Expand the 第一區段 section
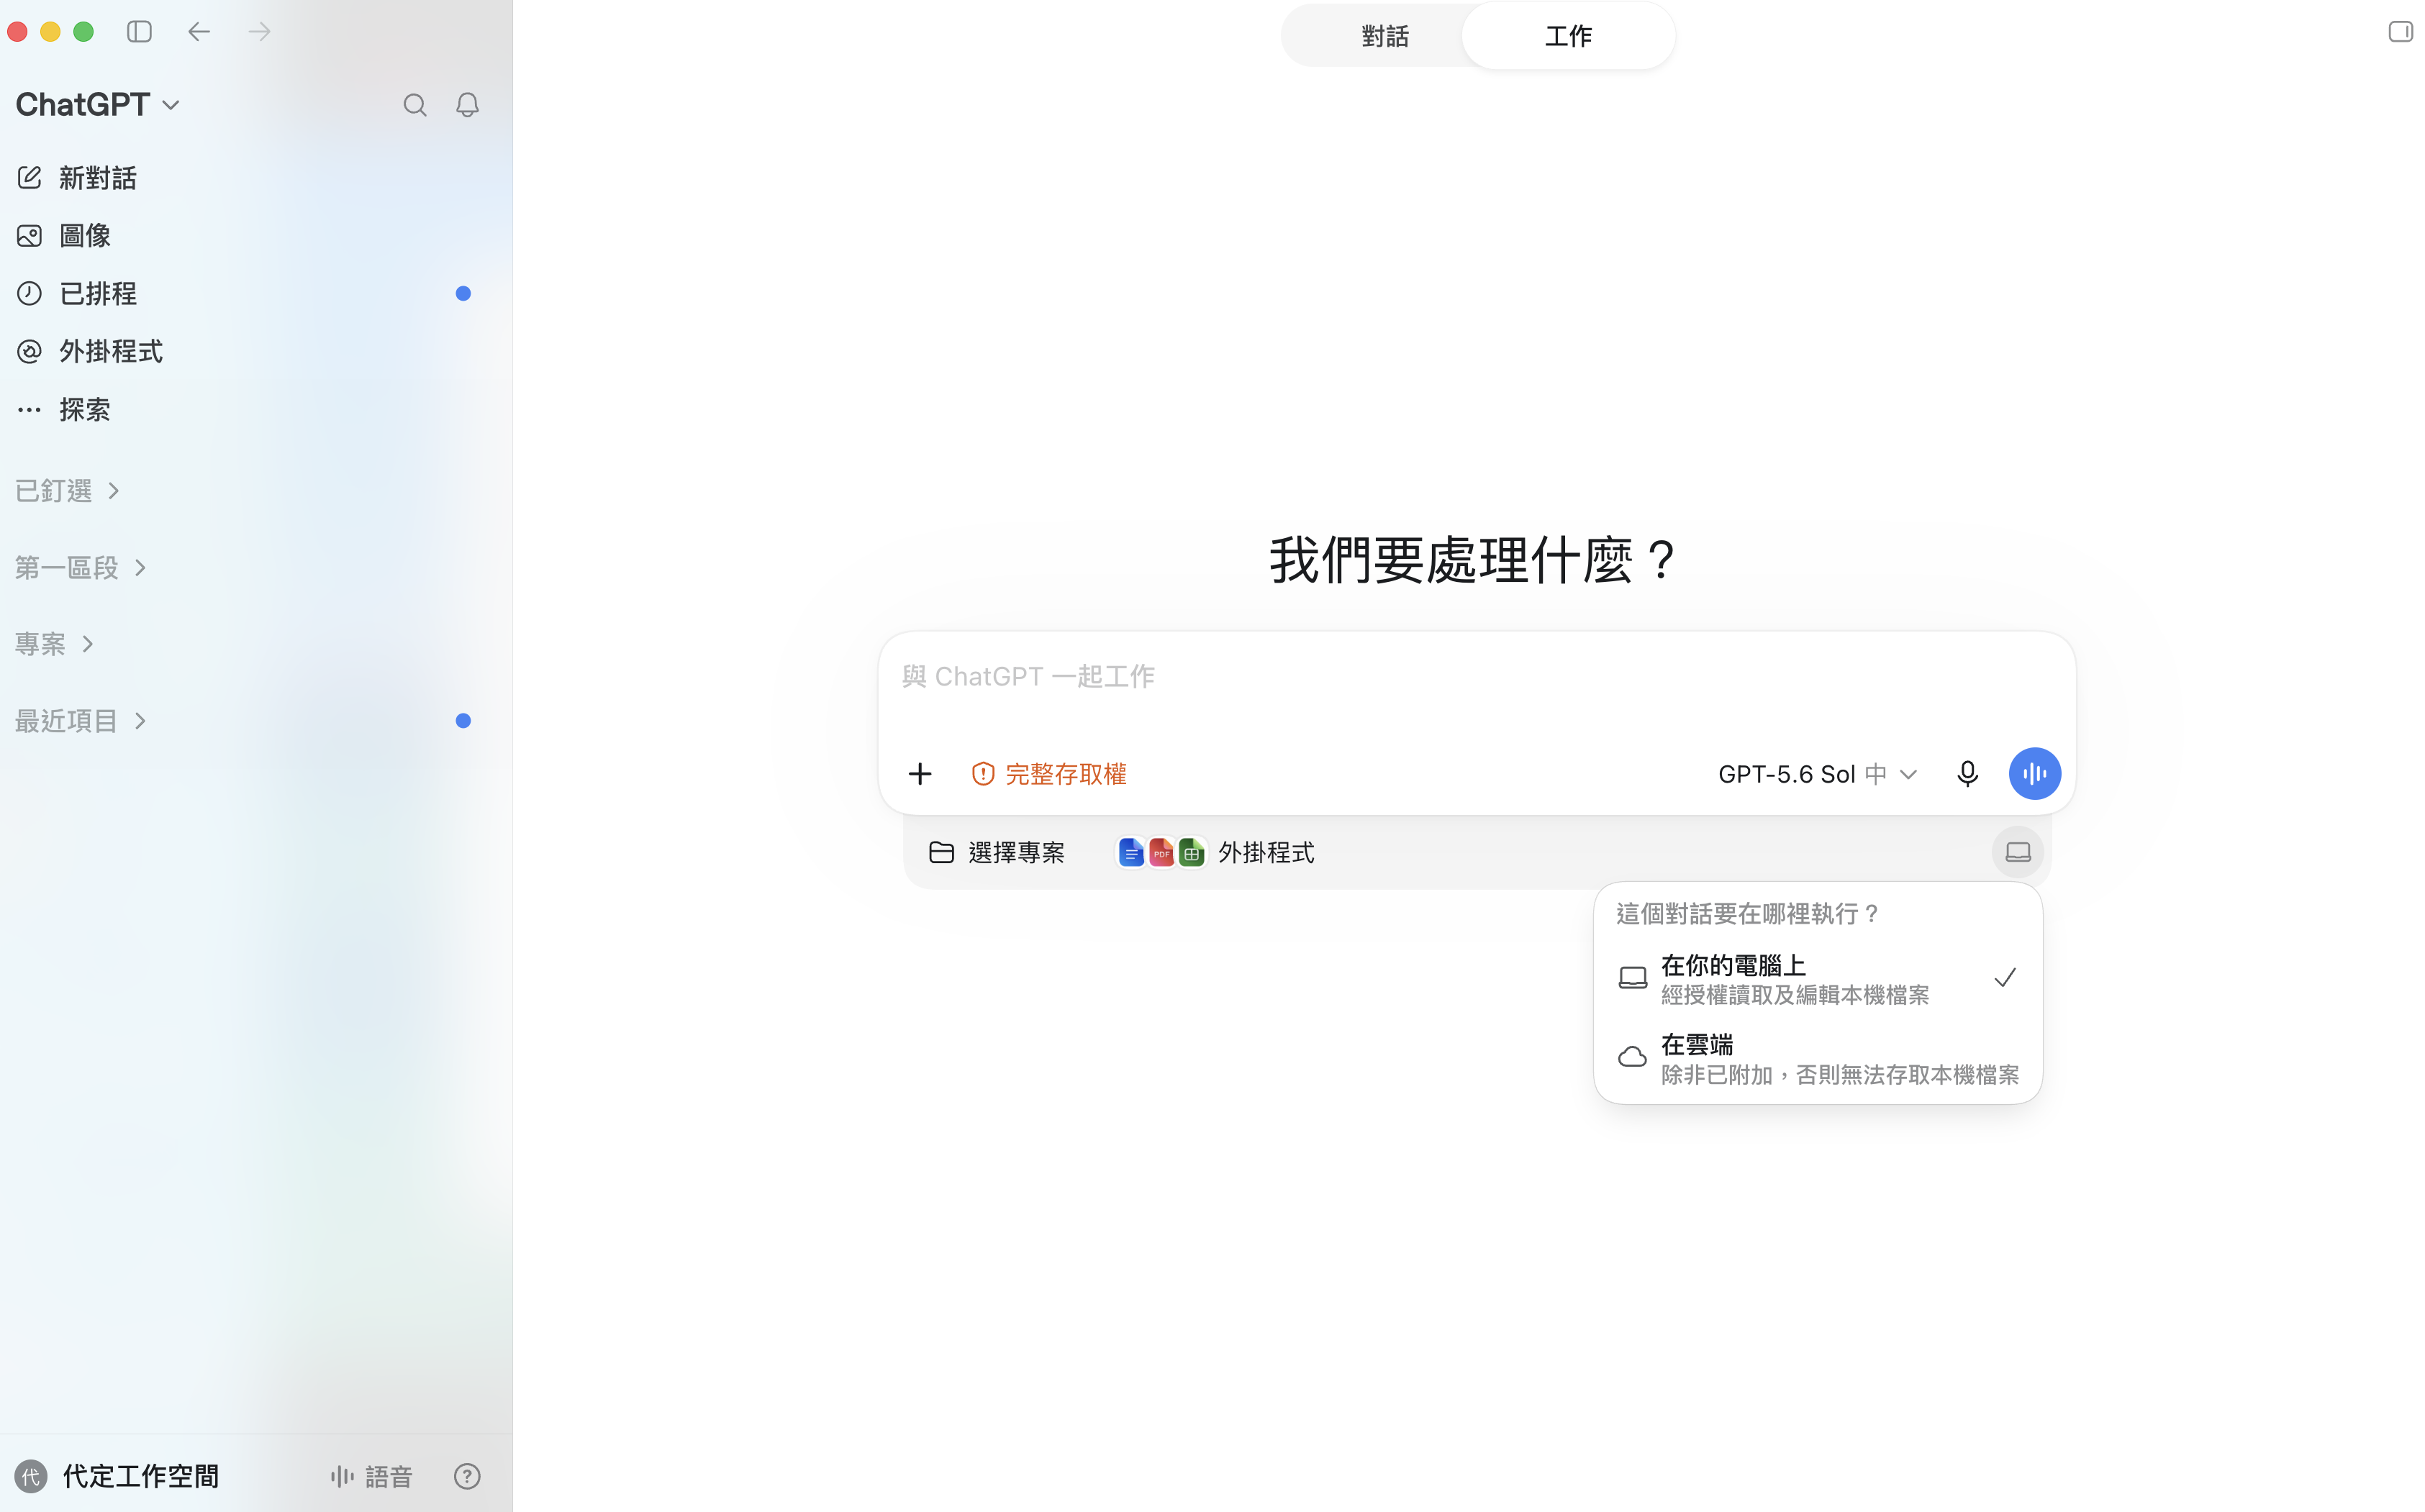 (81, 568)
